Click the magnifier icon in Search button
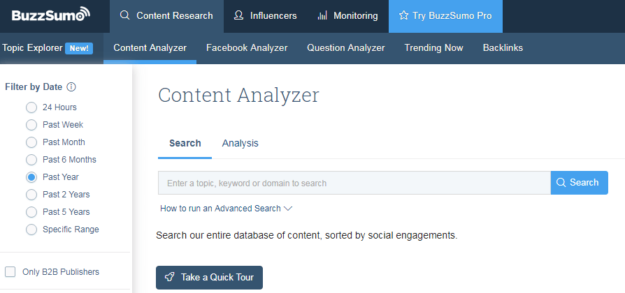625x293 pixels. pos(561,183)
